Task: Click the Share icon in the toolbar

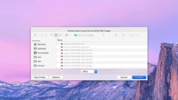Action: [116, 35]
